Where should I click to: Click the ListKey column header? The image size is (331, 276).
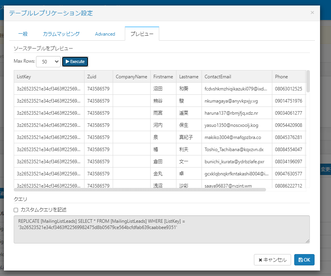pyautogui.click(x=49, y=77)
